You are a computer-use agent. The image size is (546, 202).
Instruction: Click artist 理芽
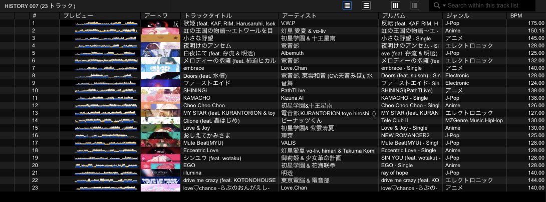click(287, 136)
